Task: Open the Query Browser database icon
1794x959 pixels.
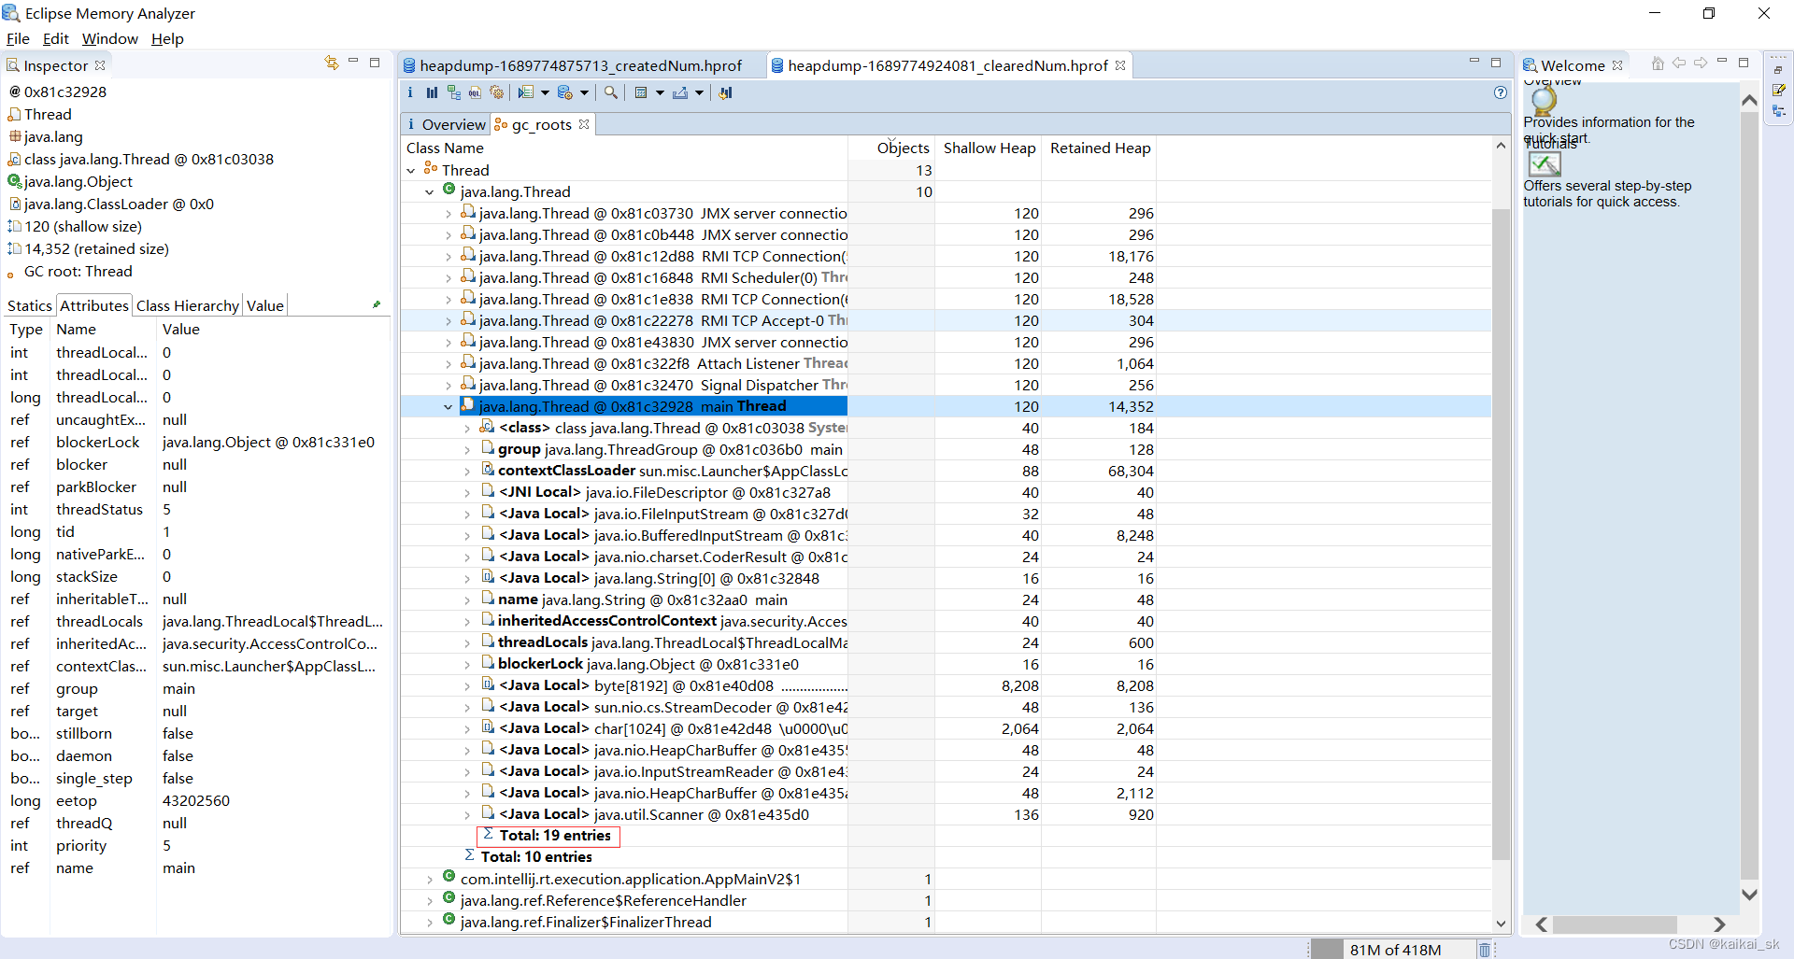Action: [x=564, y=92]
